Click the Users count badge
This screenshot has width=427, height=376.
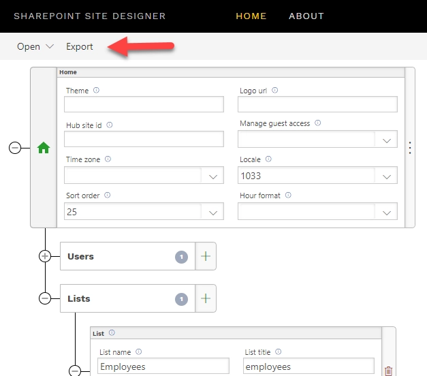pyautogui.click(x=181, y=257)
